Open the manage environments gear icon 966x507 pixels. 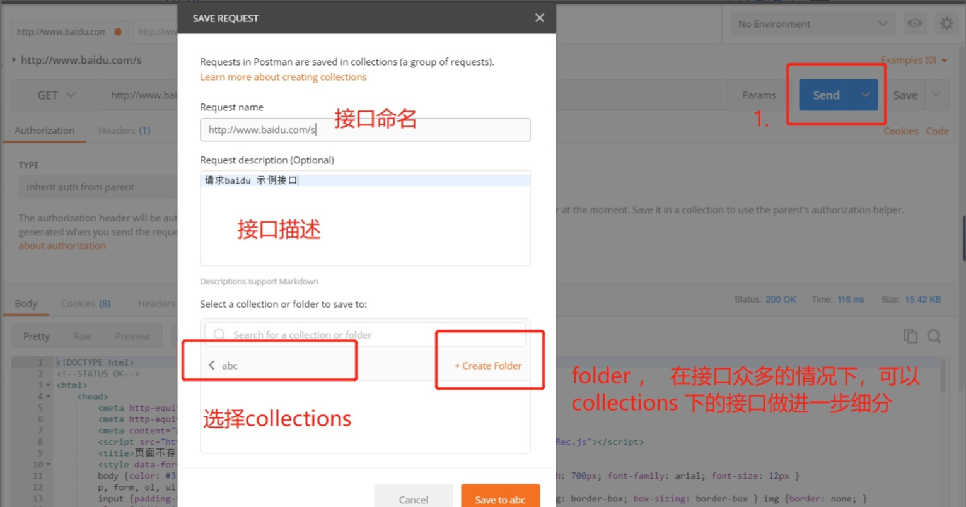[946, 24]
